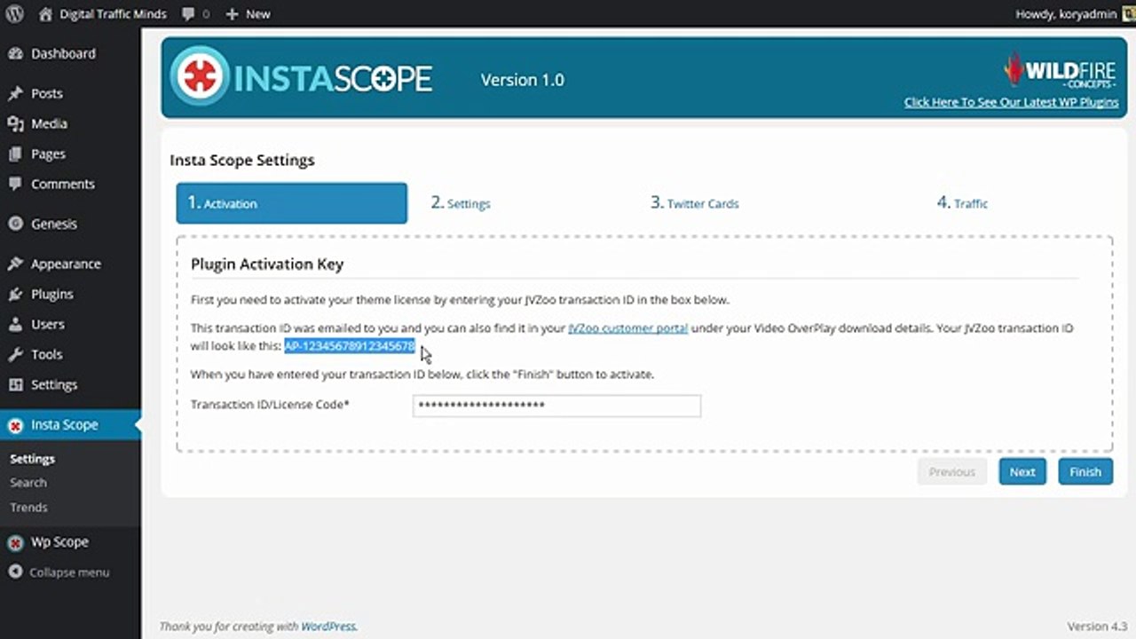Open the Search submenu under Insta Scope

coord(28,483)
